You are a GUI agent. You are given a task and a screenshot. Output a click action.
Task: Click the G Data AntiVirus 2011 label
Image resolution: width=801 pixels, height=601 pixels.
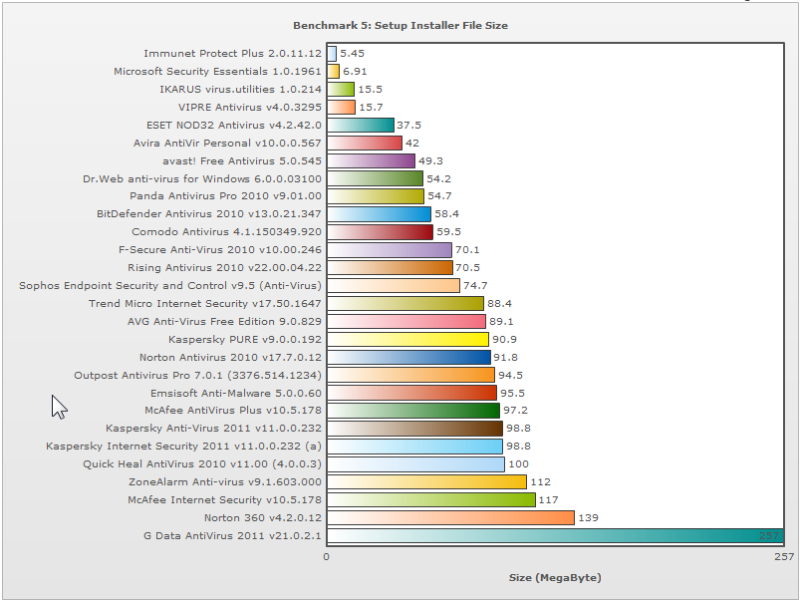[x=232, y=535]
